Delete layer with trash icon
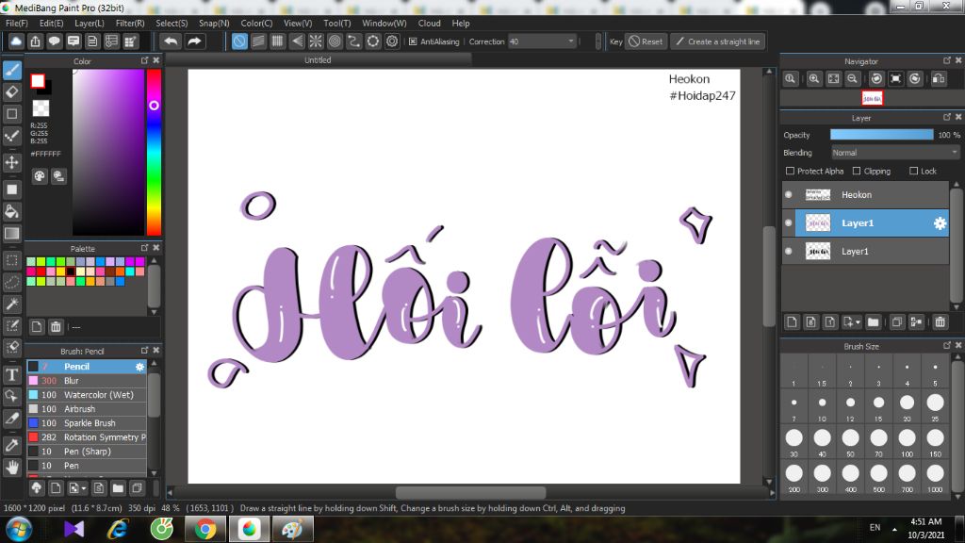The height and width of the screenshot is (543, 965). click(940, 322)
